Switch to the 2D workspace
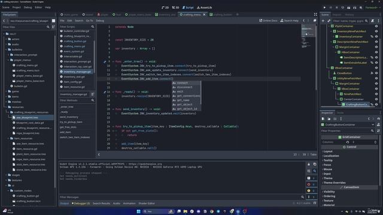Image resolution: width=383 pixels, height=215 pixels. point(165,8)
